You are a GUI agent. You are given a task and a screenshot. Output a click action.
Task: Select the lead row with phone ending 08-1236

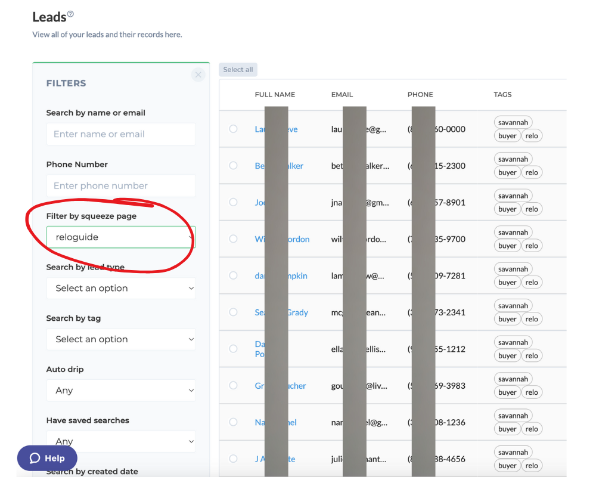(x=234, y=422)
